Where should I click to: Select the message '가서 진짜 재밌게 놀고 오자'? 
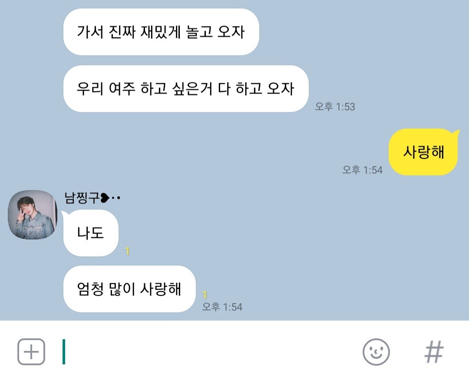(x=161, y=32)
